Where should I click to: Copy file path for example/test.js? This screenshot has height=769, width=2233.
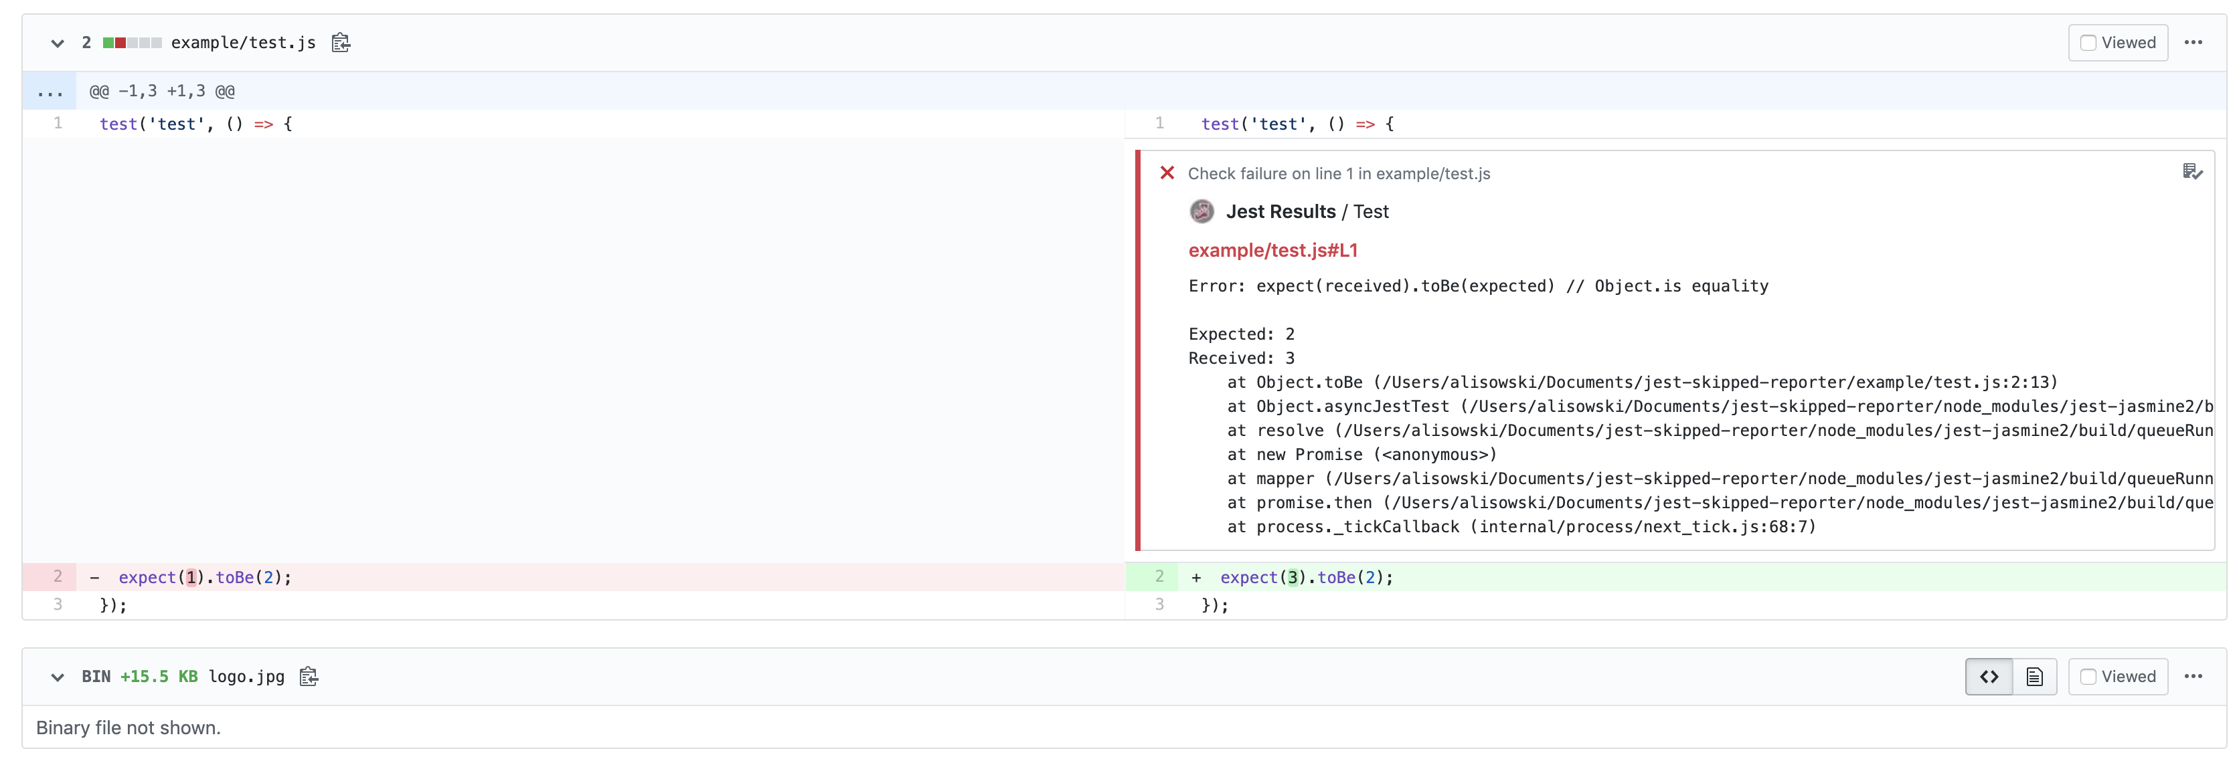pyautogui.click(x=341, y=42)
